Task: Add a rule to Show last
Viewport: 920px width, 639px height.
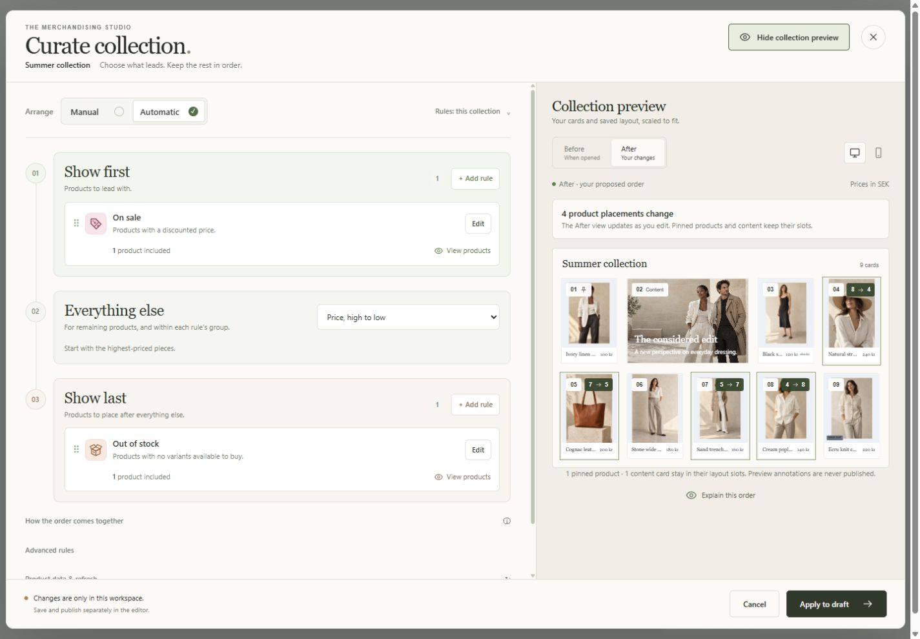Action: pyautogui.click(x=475, y=405)
